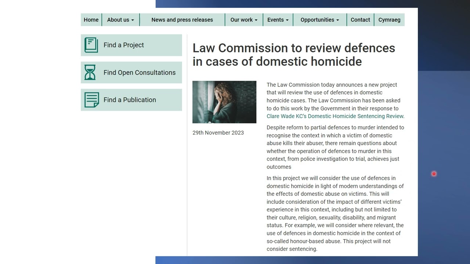This screenshot has width=470, height=264.
Task: Open the Contact page
Action: click(360, 20)
